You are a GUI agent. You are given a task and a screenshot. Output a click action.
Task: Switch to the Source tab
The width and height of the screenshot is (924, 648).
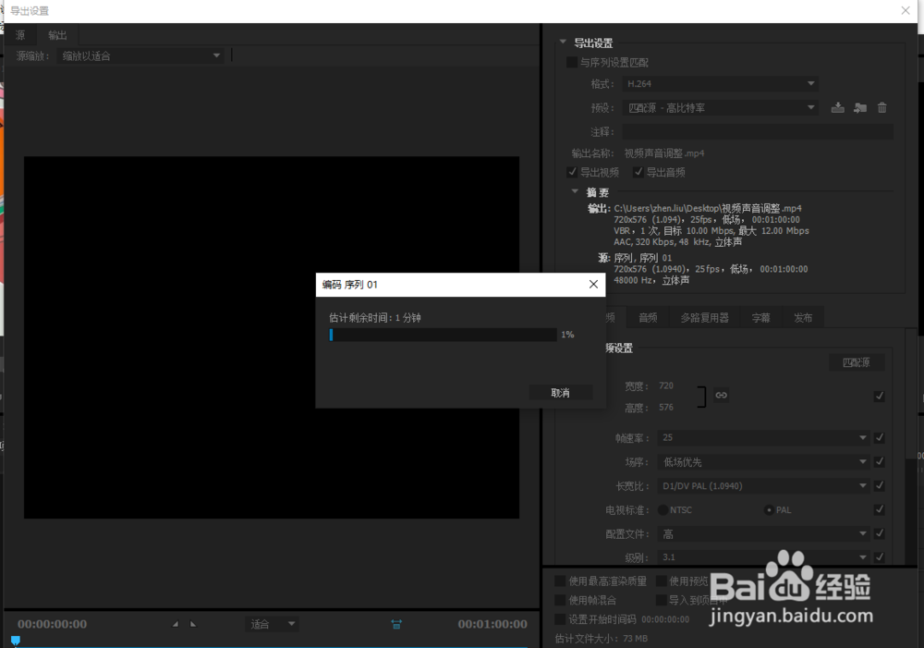20,35
